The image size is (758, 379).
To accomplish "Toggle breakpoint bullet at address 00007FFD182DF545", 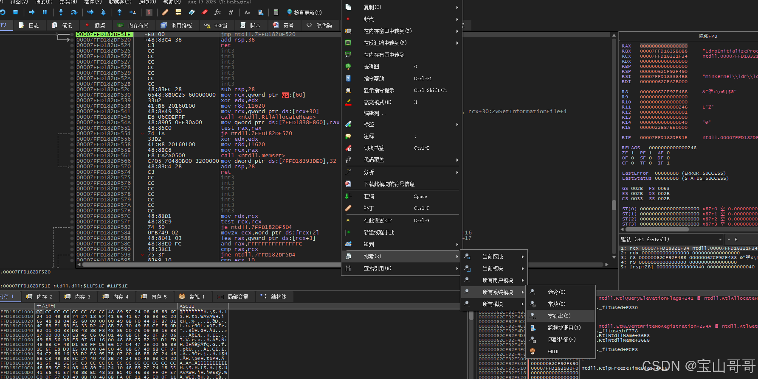I will click(x=72, y=117).
